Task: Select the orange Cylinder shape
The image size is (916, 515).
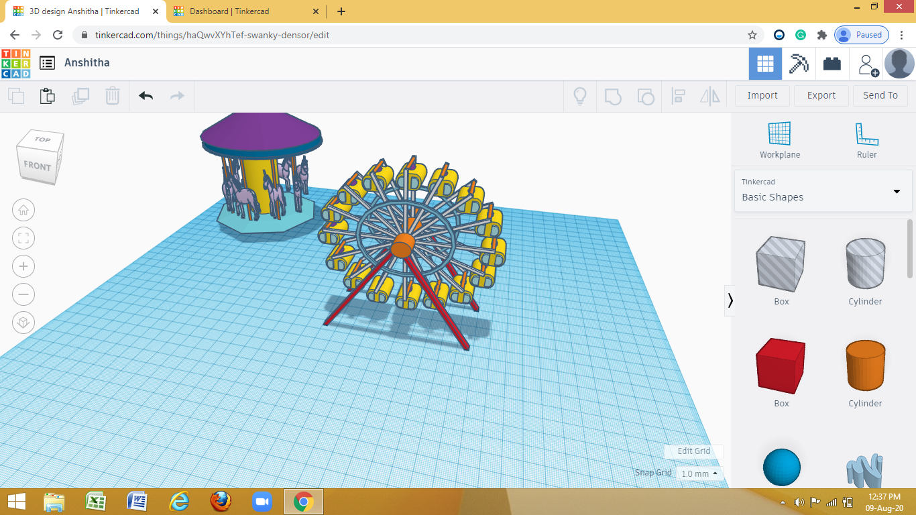Action: point(865,365)
